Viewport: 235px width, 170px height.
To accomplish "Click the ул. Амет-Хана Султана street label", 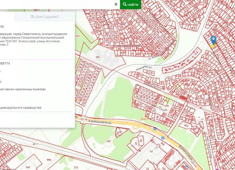I will click(x=209, y=145).
